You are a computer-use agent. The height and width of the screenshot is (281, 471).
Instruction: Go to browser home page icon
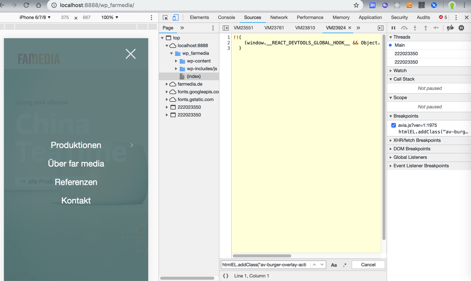tap(38, 5)
